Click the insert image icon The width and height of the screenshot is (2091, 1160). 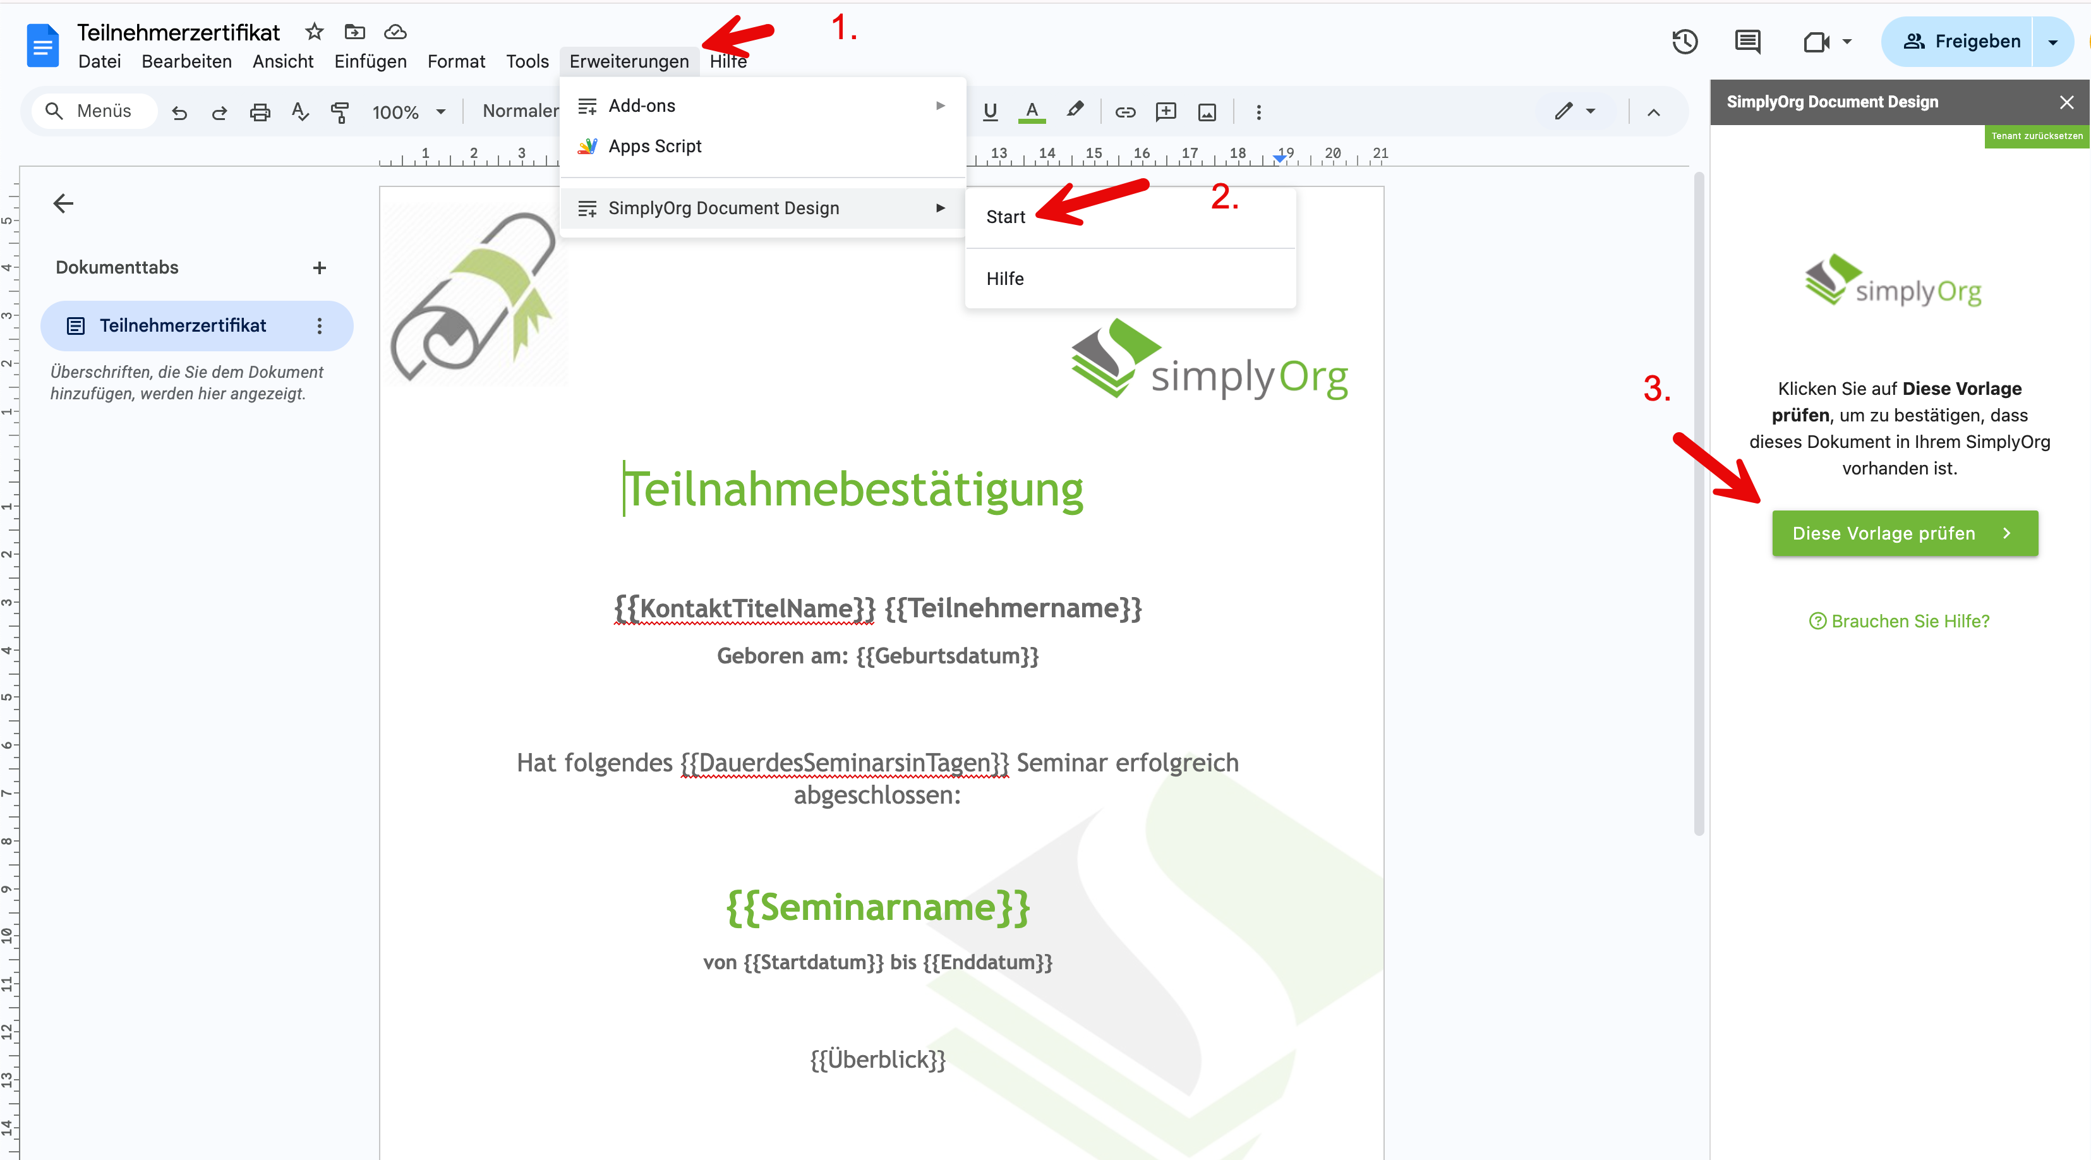pos(1207,112)
